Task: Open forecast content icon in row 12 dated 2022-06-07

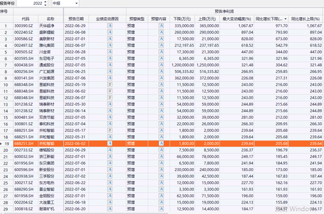Action: (161, 98)
